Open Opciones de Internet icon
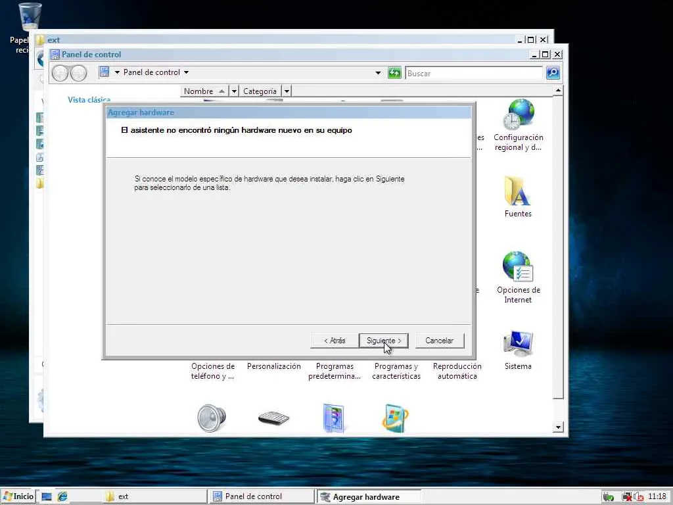The width and height of the screenshot is (673, 505). (518, 277)
